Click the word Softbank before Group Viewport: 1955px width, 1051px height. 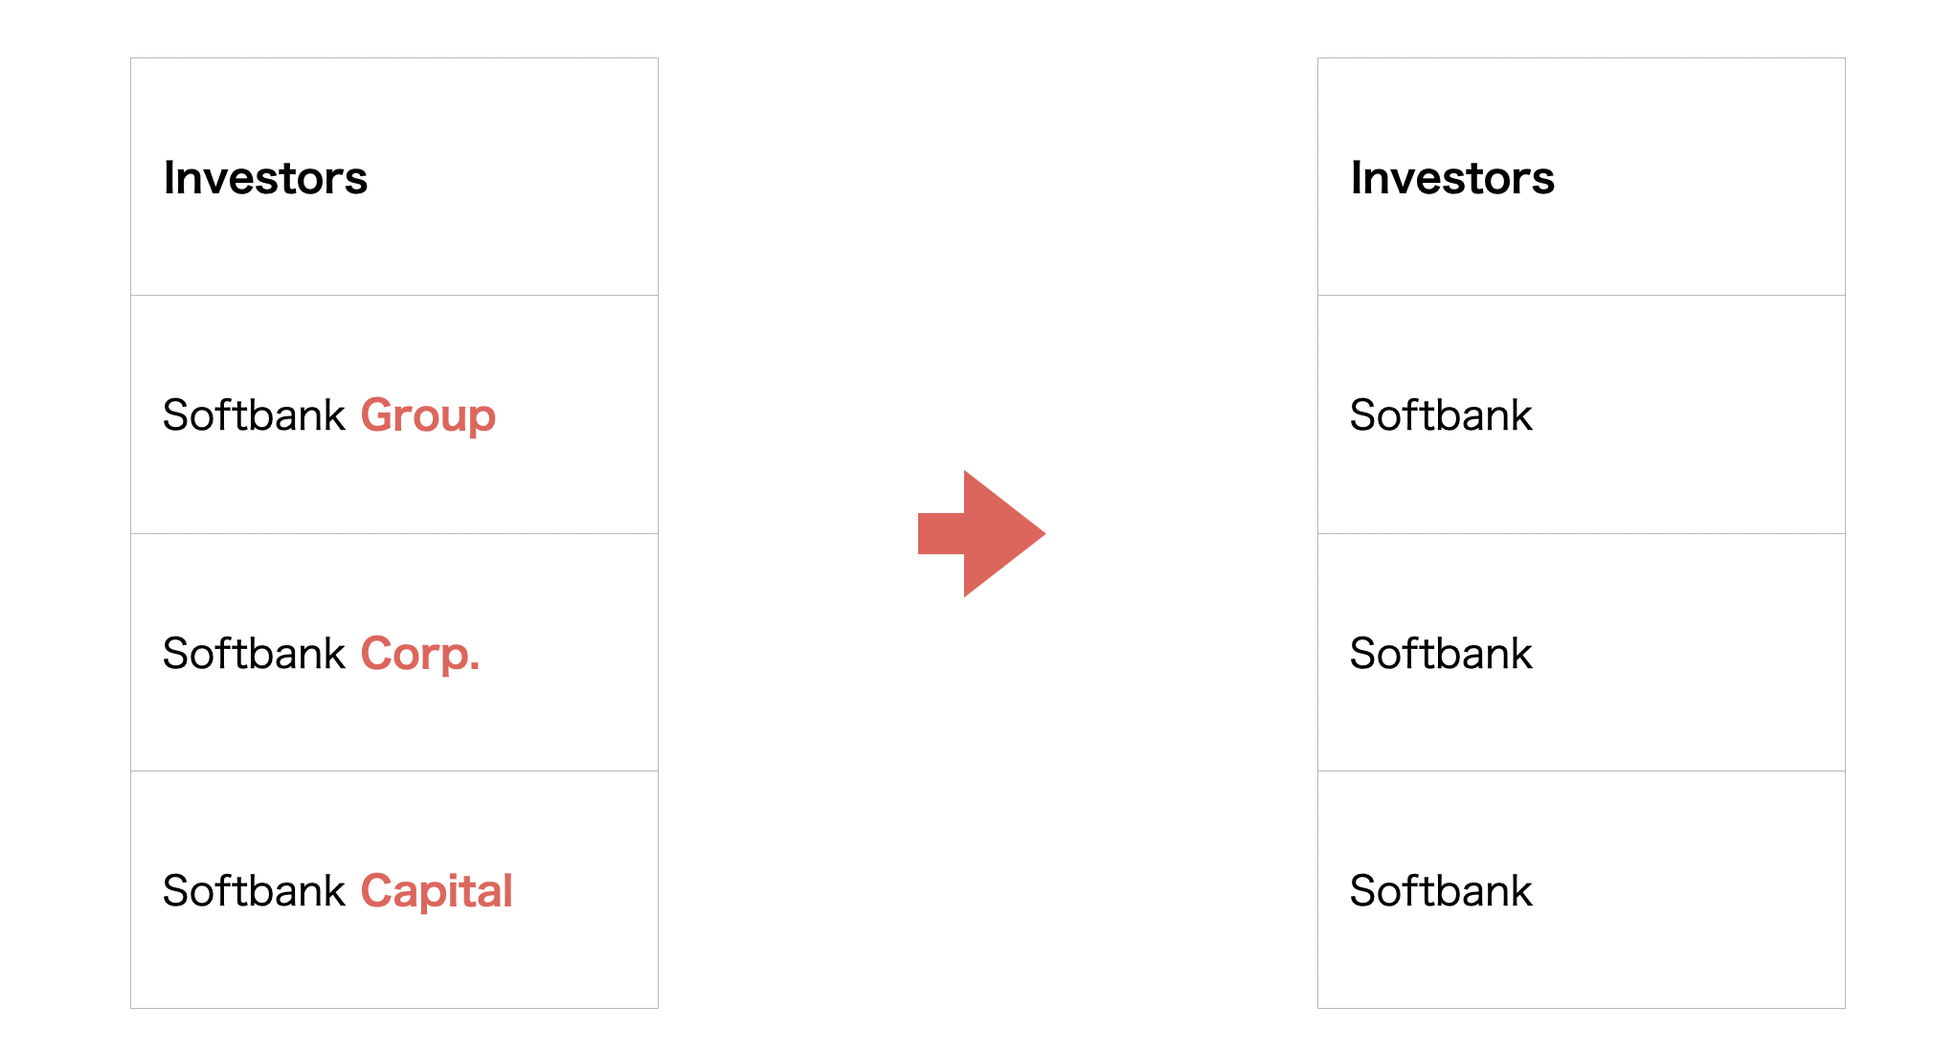[x=254, y=414]
